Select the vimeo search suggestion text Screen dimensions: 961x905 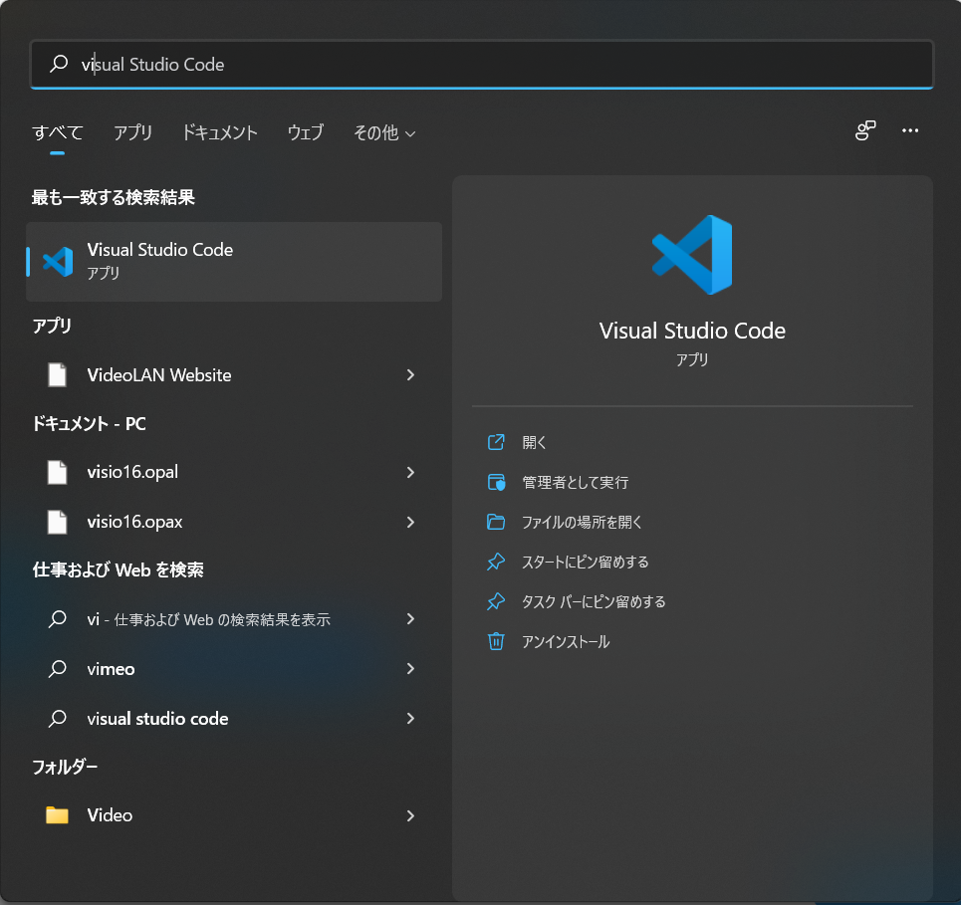tap(111, 669)
